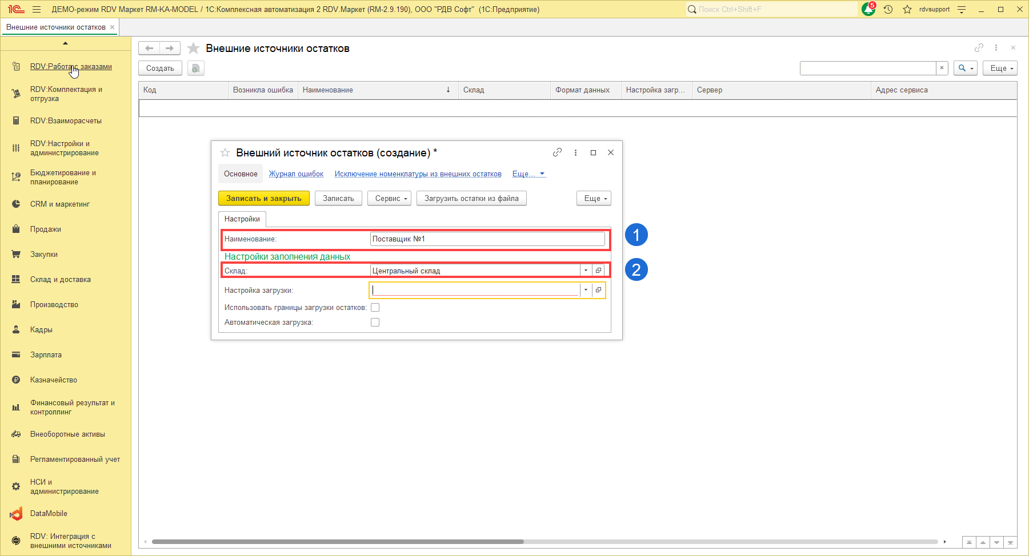Image resolution: width=1029 pixels, height=556 pixels.
Task: Expand the Настройка загрузки dropdown arrow
Action: [x=586, y=290]
